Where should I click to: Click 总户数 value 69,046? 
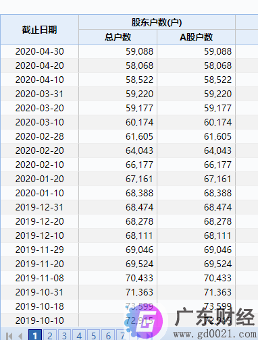[139, 250]
